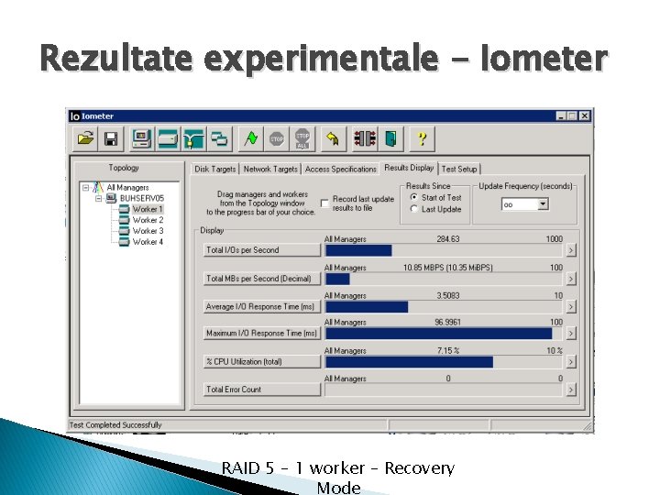Click Average I/O Response Time button

[x=262, y=307]
